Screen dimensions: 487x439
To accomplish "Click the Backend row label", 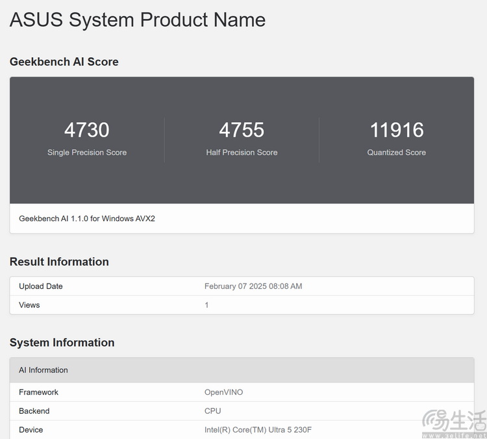I will (x=34, y=411).
